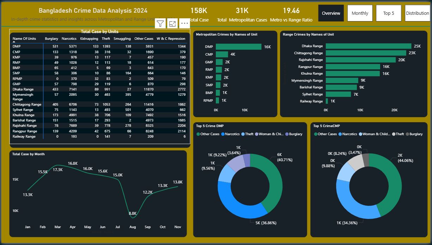Screen dimensions: 432x245
Task: Click the Total Case by Units title
Action: click(x=99, y=32)
